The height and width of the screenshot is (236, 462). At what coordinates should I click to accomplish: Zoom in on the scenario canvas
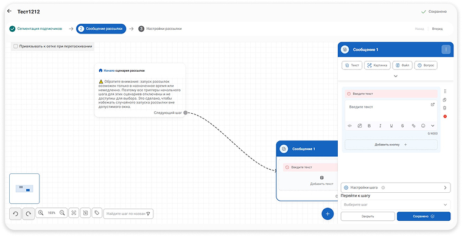click(41, 213)
